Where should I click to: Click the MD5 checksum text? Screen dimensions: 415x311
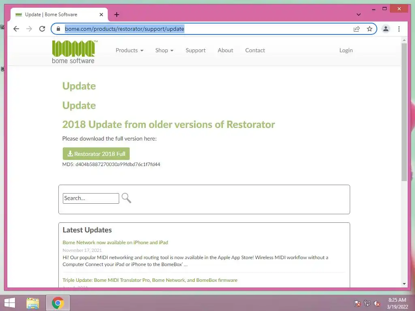(x=111, y=164)
